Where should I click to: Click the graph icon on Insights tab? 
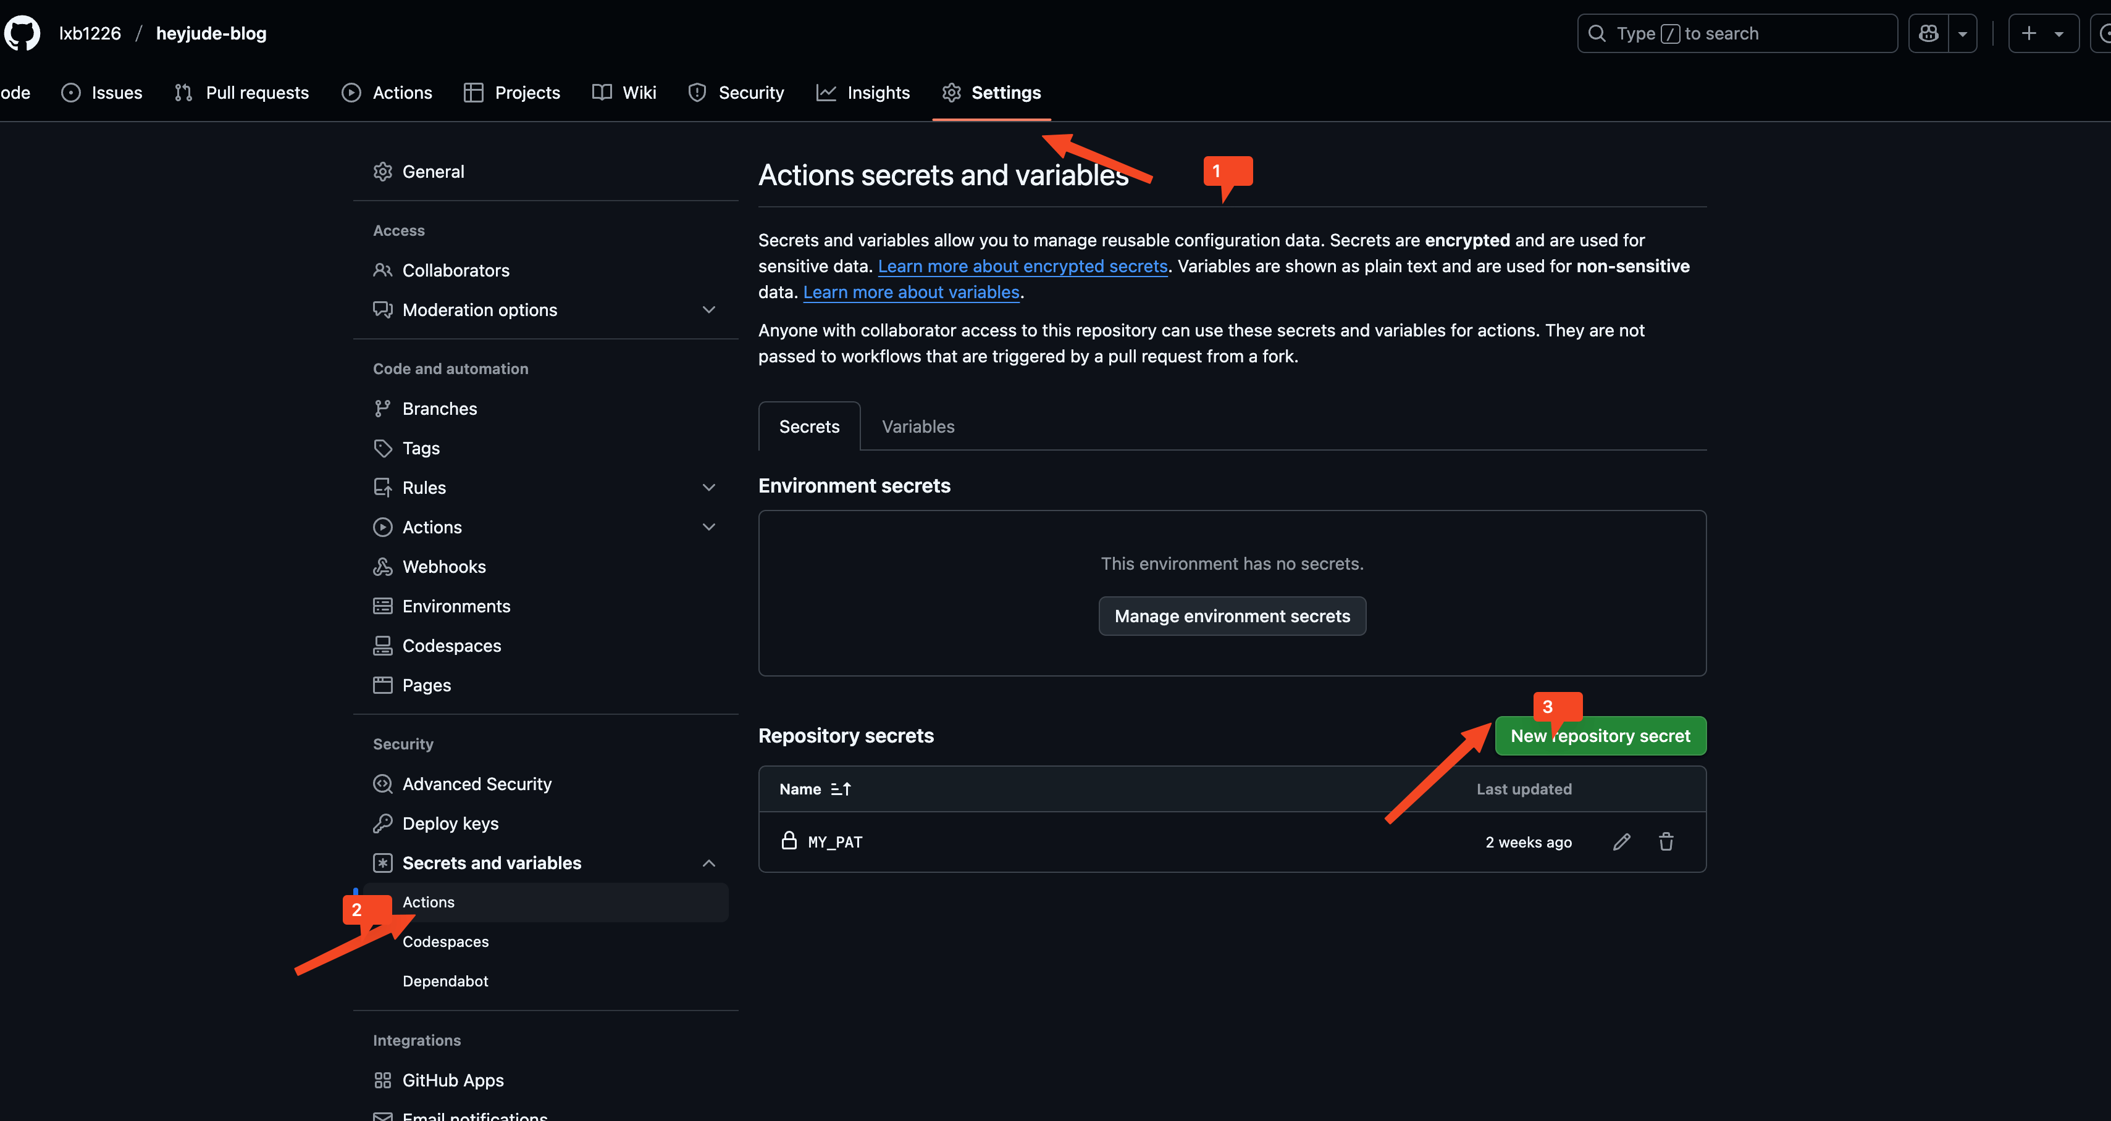pyautogui.click(x=826, y=93)
